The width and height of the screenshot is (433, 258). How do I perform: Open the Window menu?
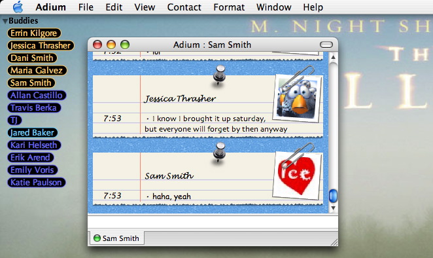point(273,7)
